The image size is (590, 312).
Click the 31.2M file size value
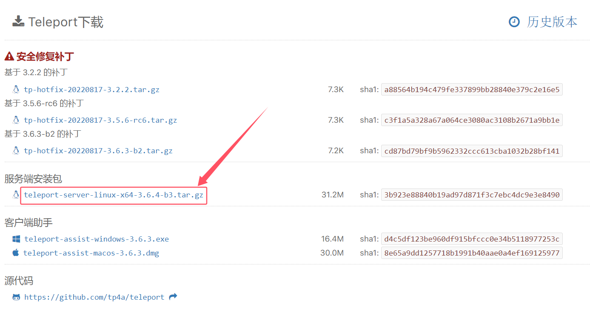[x=333, y=195]
